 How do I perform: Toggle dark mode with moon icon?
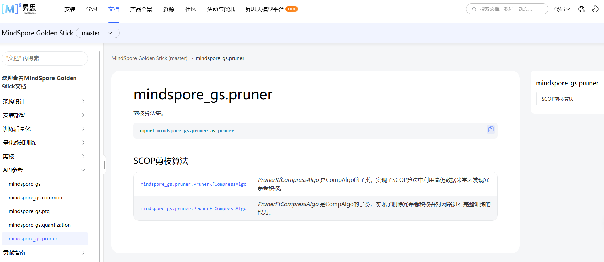coord(595,9)
